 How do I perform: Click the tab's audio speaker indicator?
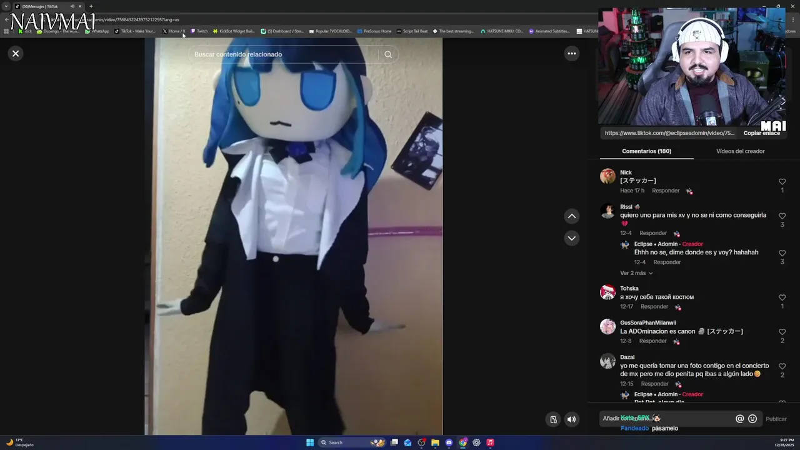coord(72,6)
